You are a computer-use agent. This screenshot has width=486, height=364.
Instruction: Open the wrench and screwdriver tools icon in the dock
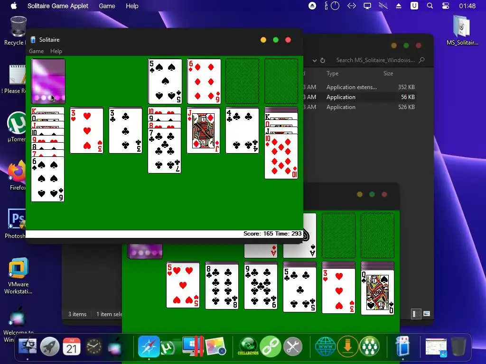click(292, 346)
